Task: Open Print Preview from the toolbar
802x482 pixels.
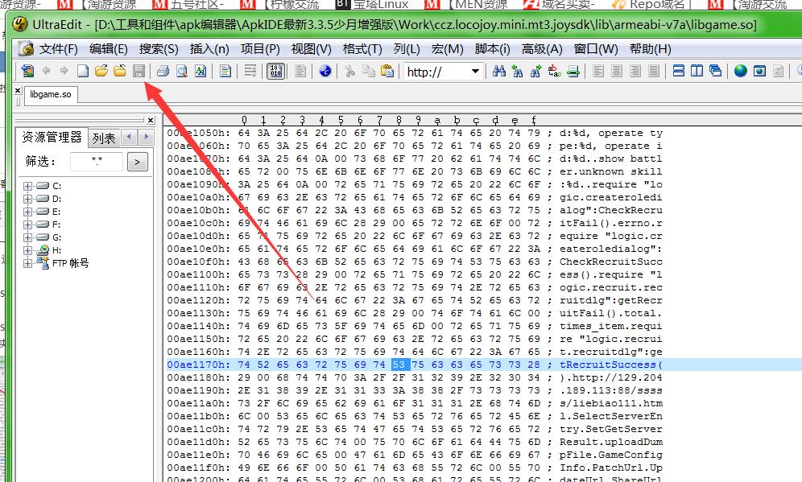Action: pos(182,72)
